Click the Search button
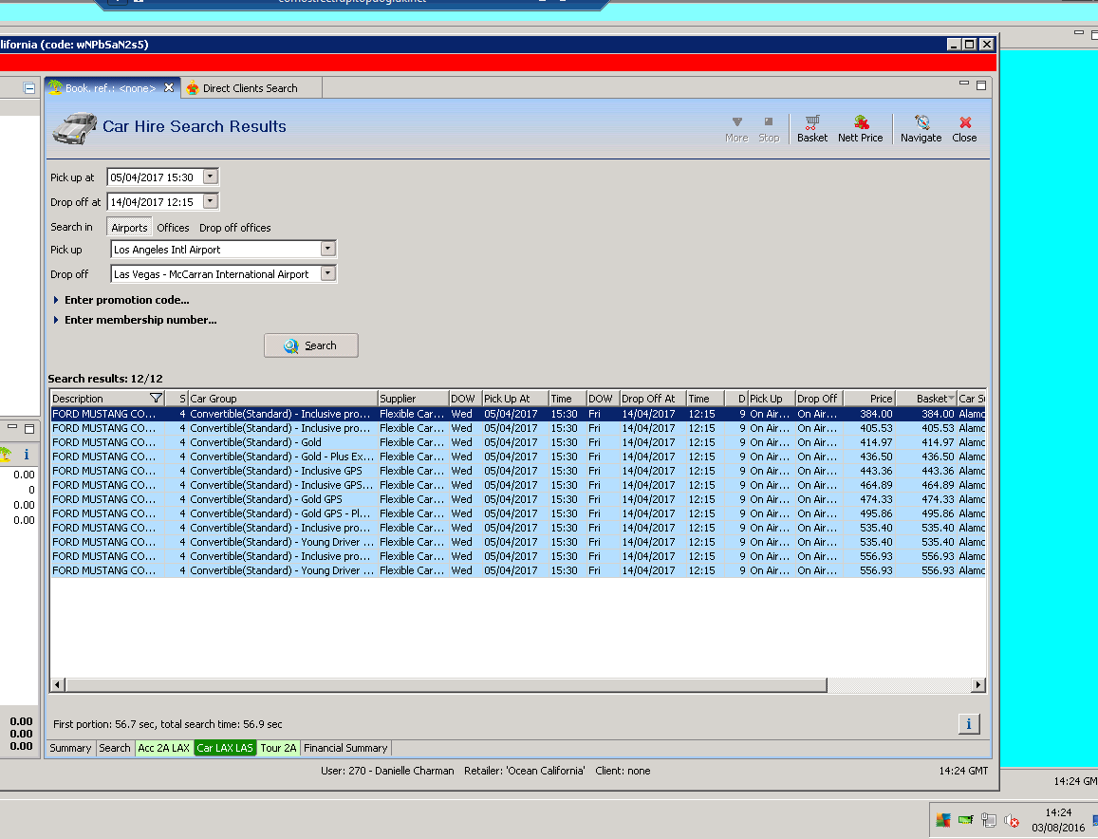The image size is (1098, 839). pyautogui.click(x=310, y=345)
